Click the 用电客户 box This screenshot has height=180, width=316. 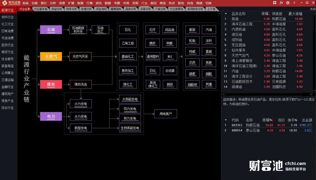pos(166,114)
